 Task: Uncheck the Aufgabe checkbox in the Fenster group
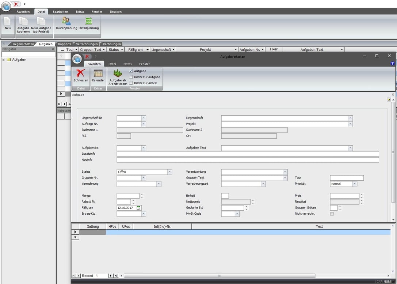click(131, 71)
